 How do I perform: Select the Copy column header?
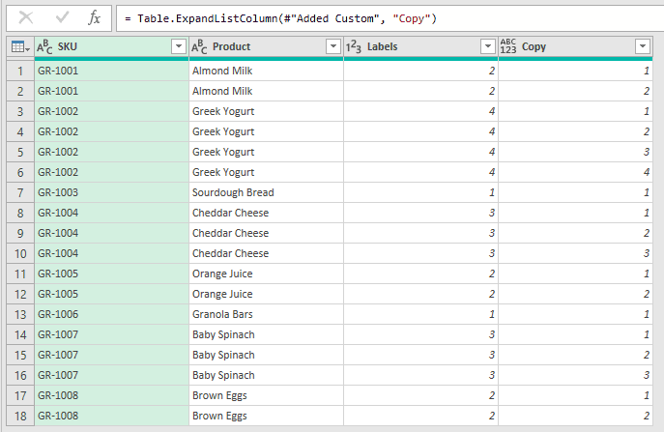575,46
